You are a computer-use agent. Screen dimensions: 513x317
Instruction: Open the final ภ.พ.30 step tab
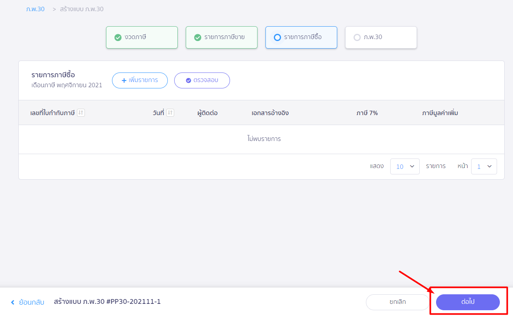point(381,37)
